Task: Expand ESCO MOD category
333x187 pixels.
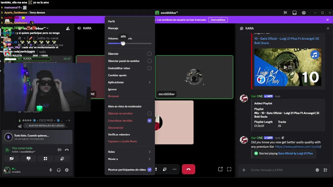Action: point(42,121)
